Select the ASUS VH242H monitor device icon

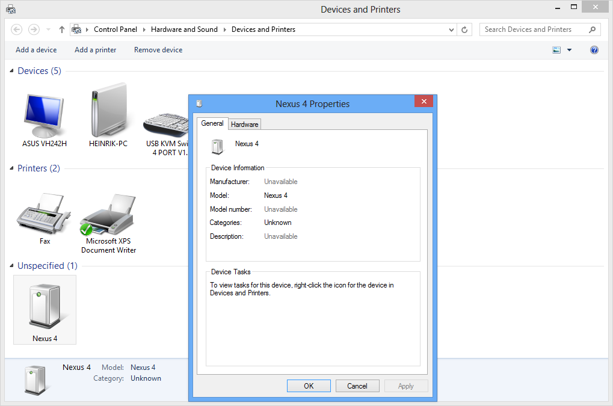tap(44, 115)
